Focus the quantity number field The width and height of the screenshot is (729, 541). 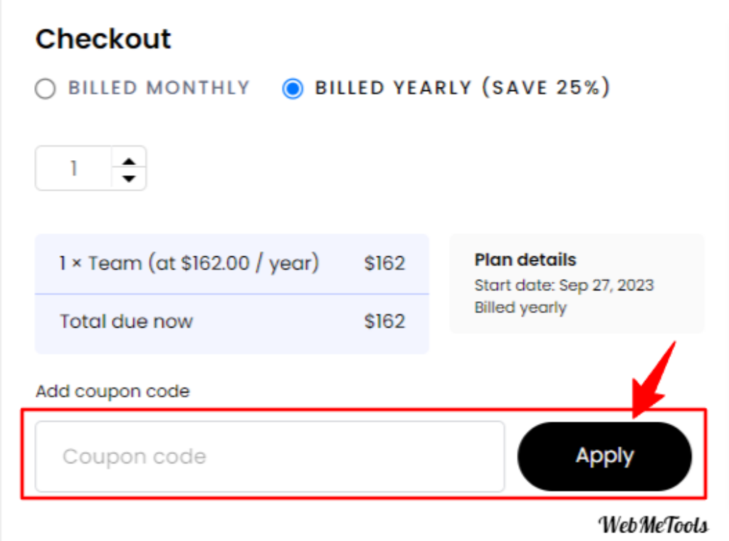click(73, 168)
